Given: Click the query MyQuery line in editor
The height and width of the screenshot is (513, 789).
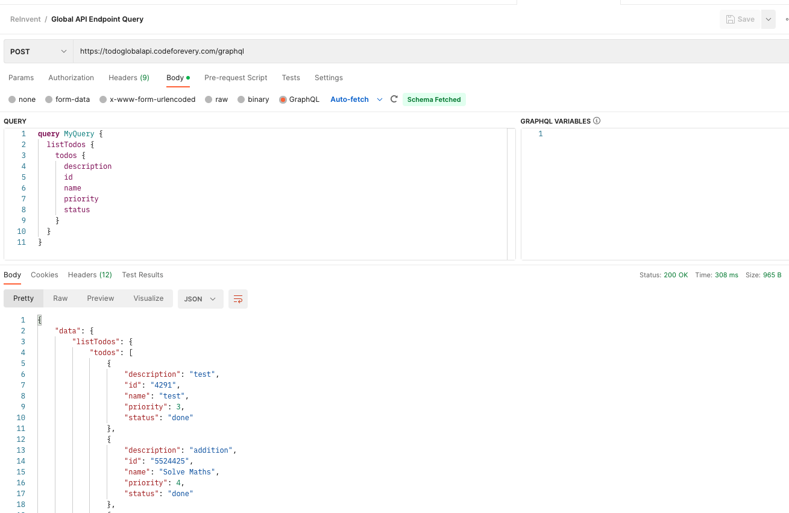Looking at the screenshot, I should (71, 134).
